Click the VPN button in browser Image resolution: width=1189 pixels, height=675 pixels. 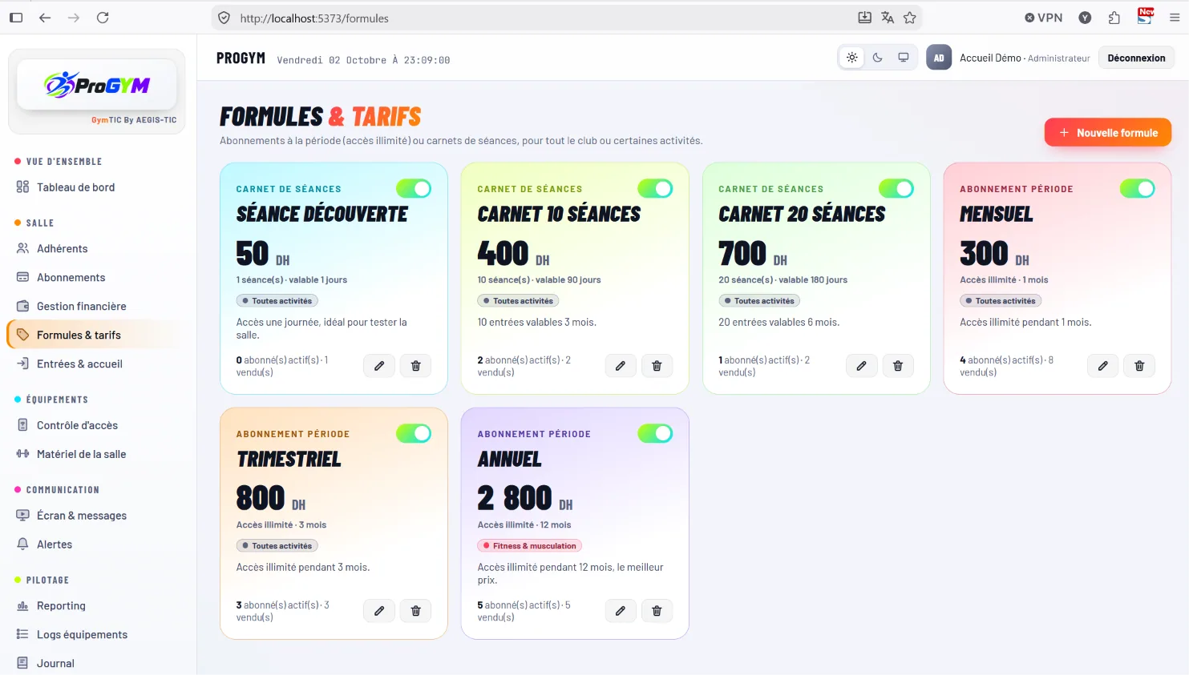1044,18
